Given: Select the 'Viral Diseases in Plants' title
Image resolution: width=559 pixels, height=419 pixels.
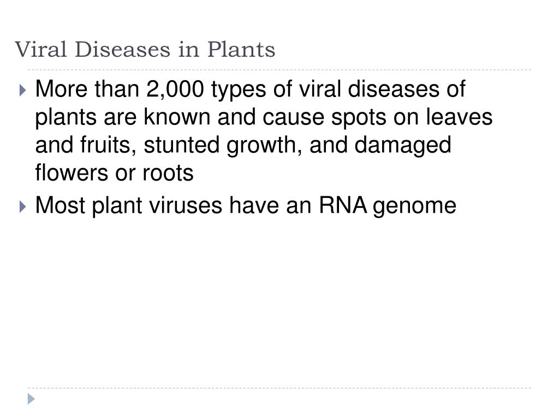Looking at the screenshot, I should (145, 49).
